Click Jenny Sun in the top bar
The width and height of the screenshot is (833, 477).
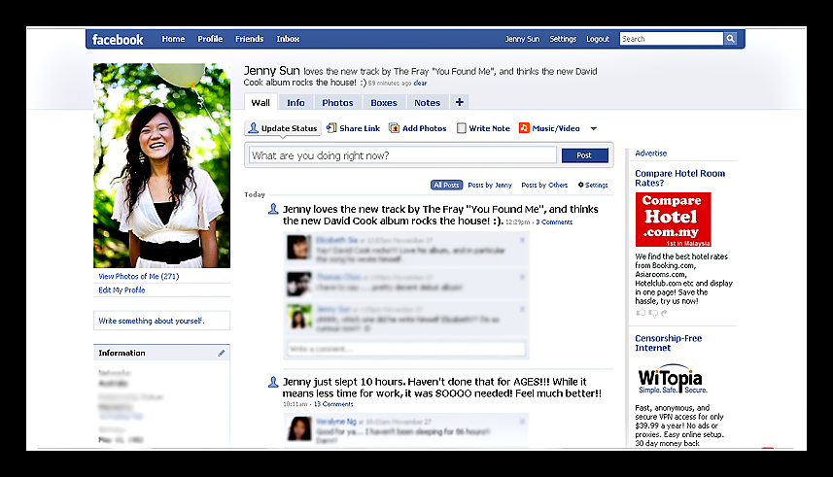pyautogui.click(x=522, y=39)
